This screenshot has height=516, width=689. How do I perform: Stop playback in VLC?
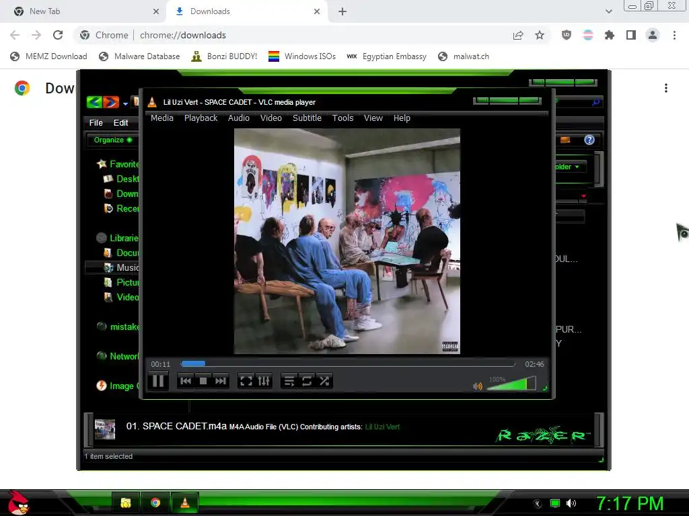tap(203, 381)
